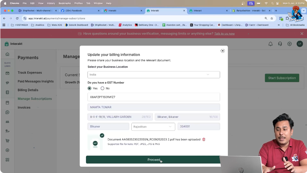Click the headset support icon
This screenshot has width=307, height=173.
click(280, 44)
